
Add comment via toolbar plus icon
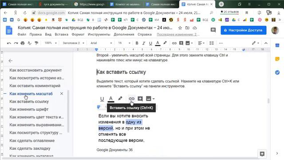[x=181, y=43]
